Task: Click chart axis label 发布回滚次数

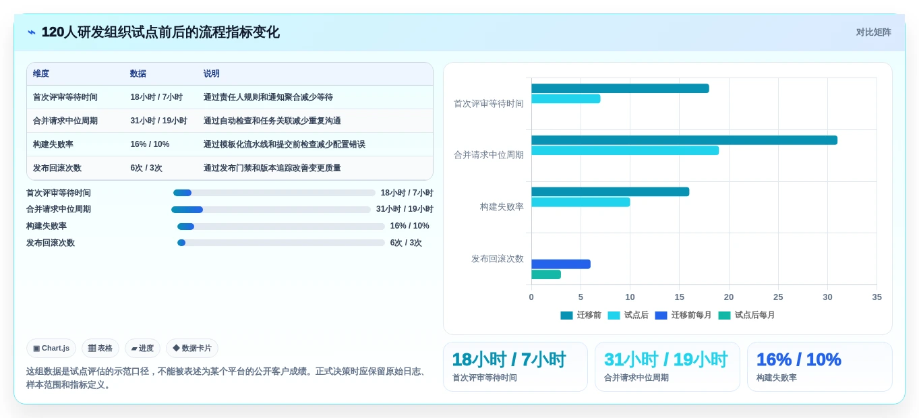Action: click(498, 259)
